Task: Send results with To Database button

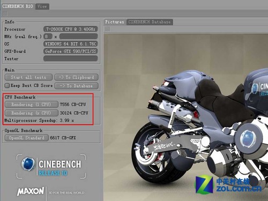Action: pyautogui.click(x=77, y=86)
